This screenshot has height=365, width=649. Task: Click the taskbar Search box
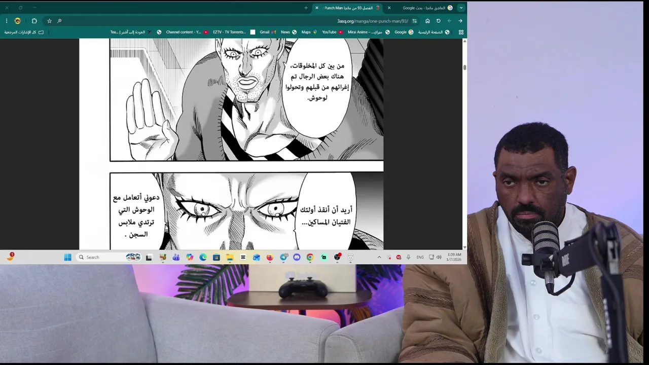click(x=109, y=257)
